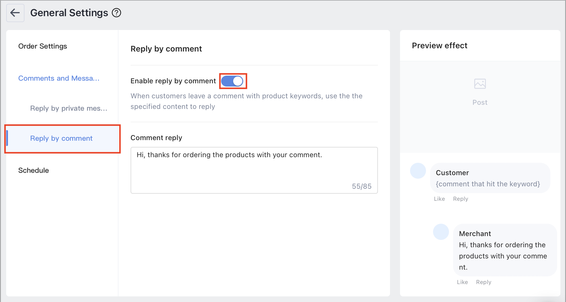Click Like under Customer comment

pyautogui.click(x=439, y=199)
